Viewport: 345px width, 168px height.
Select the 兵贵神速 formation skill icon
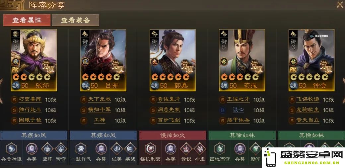click(x=11, y=149)
